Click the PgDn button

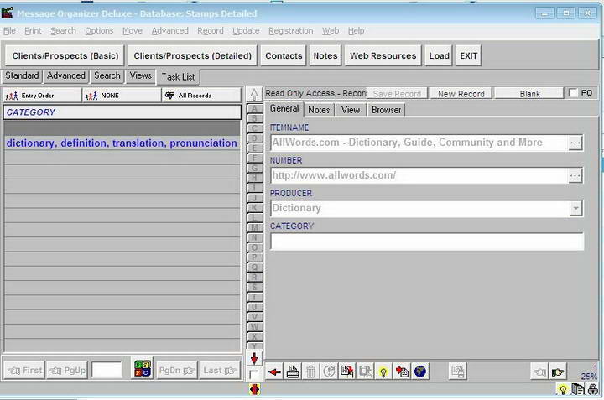pyautogui.click(x=177, y=371)
